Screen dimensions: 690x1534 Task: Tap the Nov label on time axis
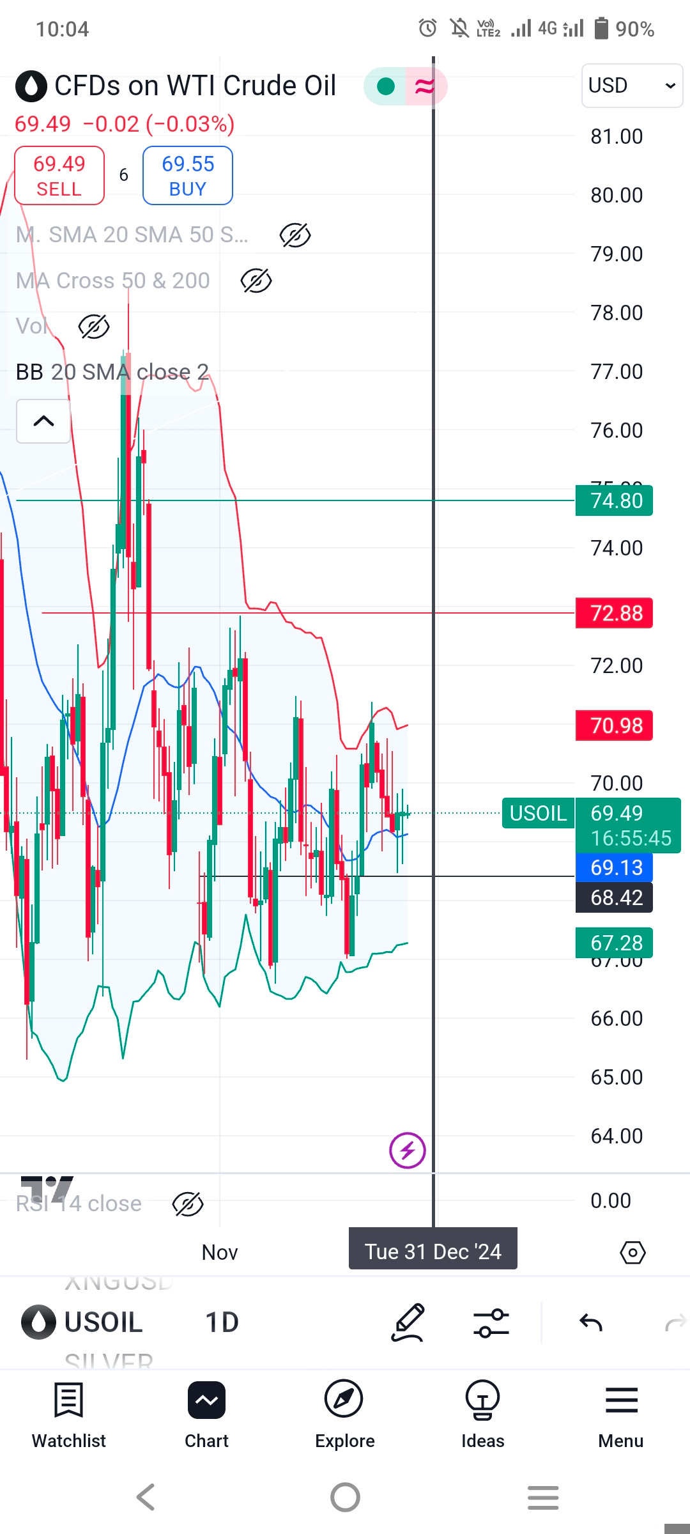220,1252
